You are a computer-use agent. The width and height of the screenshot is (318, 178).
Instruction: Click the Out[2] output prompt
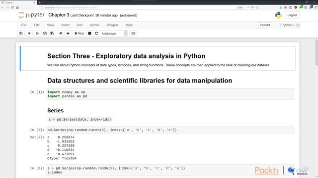coord(37,137)
